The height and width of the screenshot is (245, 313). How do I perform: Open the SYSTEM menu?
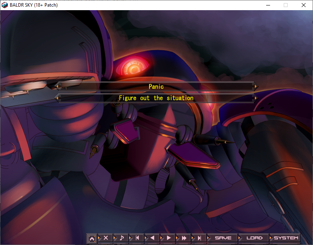pos(286,238)
